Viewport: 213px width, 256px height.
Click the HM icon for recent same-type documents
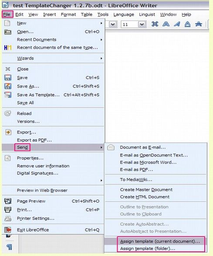tap(8, 48)
